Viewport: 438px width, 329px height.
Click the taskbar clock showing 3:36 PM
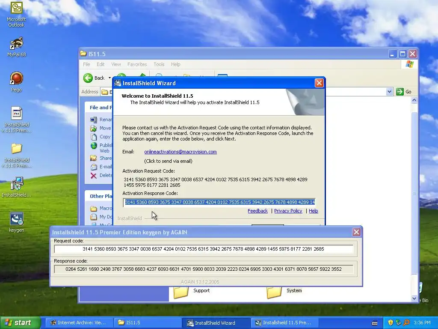(x=422, y=323)
